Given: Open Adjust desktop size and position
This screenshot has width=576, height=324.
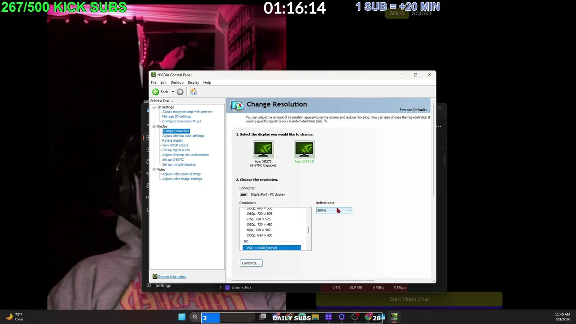Looking at the screenshot, I should click(x=185, y=155).
